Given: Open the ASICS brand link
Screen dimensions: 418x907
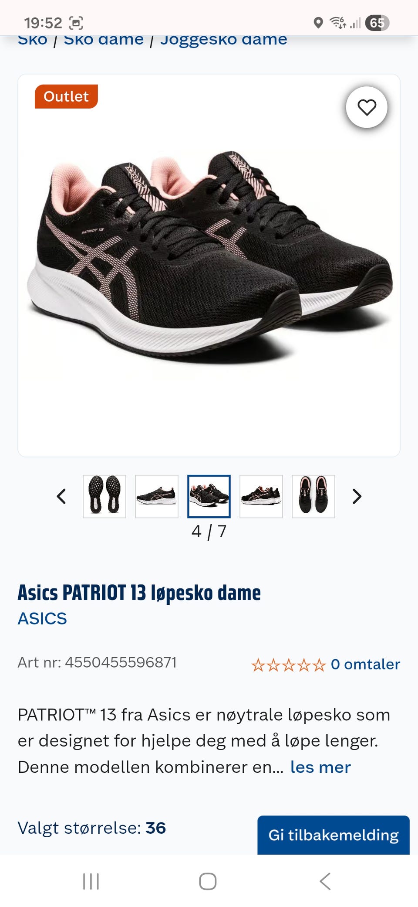Looking at the screenshot, I should pos(42,618).
